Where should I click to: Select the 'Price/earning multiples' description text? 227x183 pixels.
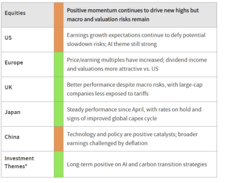(137, 64)
